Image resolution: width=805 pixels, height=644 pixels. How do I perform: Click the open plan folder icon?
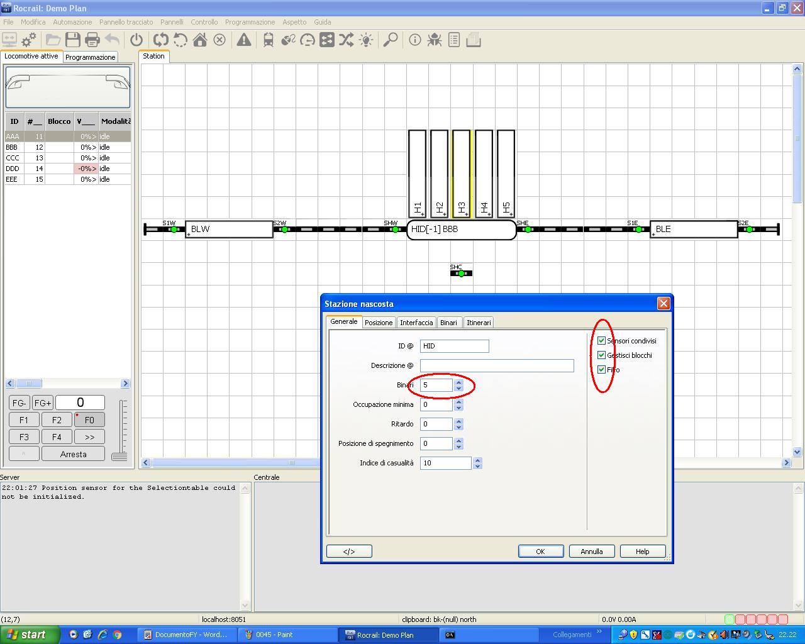53,40
